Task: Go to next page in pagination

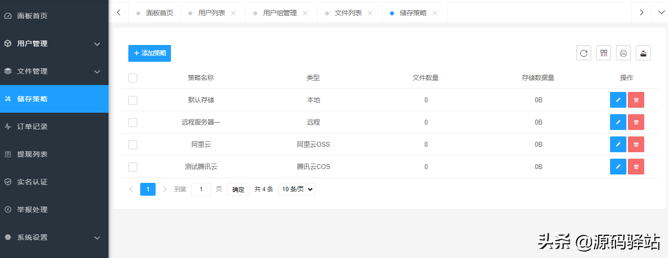Action: (165, 189)
